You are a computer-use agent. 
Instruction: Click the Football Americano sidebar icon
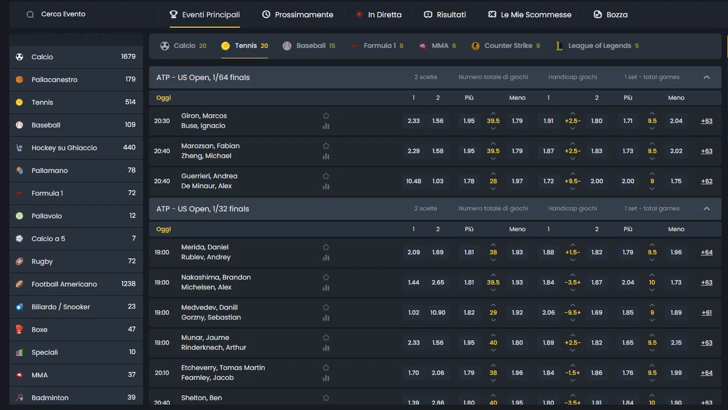pos(19,284)
